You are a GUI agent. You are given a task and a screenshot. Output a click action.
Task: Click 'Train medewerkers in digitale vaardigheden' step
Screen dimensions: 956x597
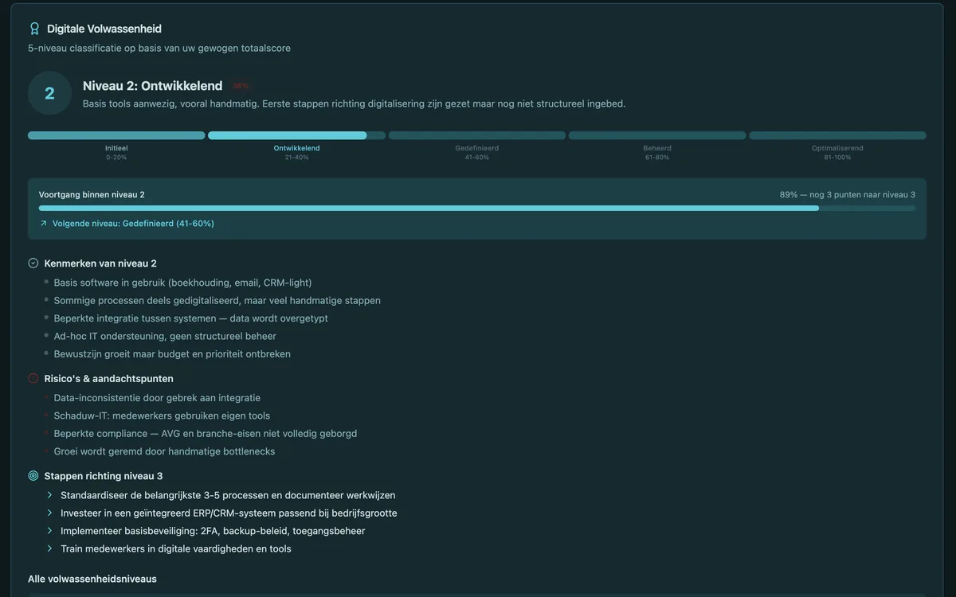(x=176, y=548)
